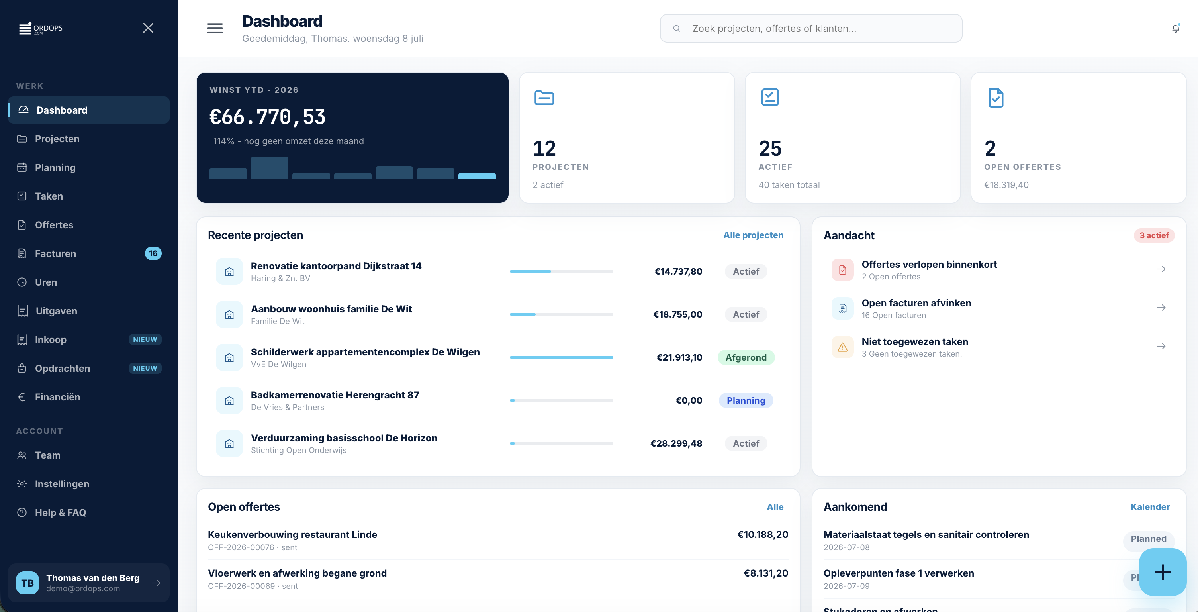
Task: Click the notification bell icon
Action: pos(1175,28)
